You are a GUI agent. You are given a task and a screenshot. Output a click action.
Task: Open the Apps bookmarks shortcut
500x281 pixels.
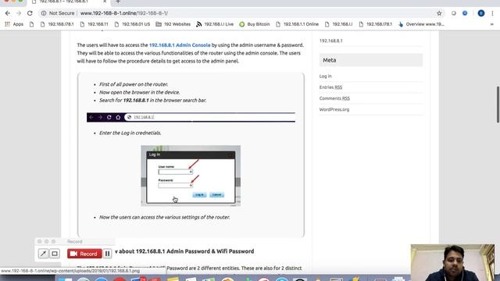tap(14, 24)
